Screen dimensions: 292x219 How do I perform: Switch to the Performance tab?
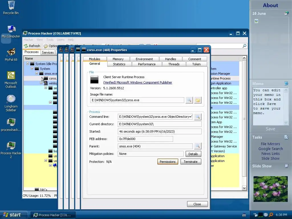click(147, 64)
